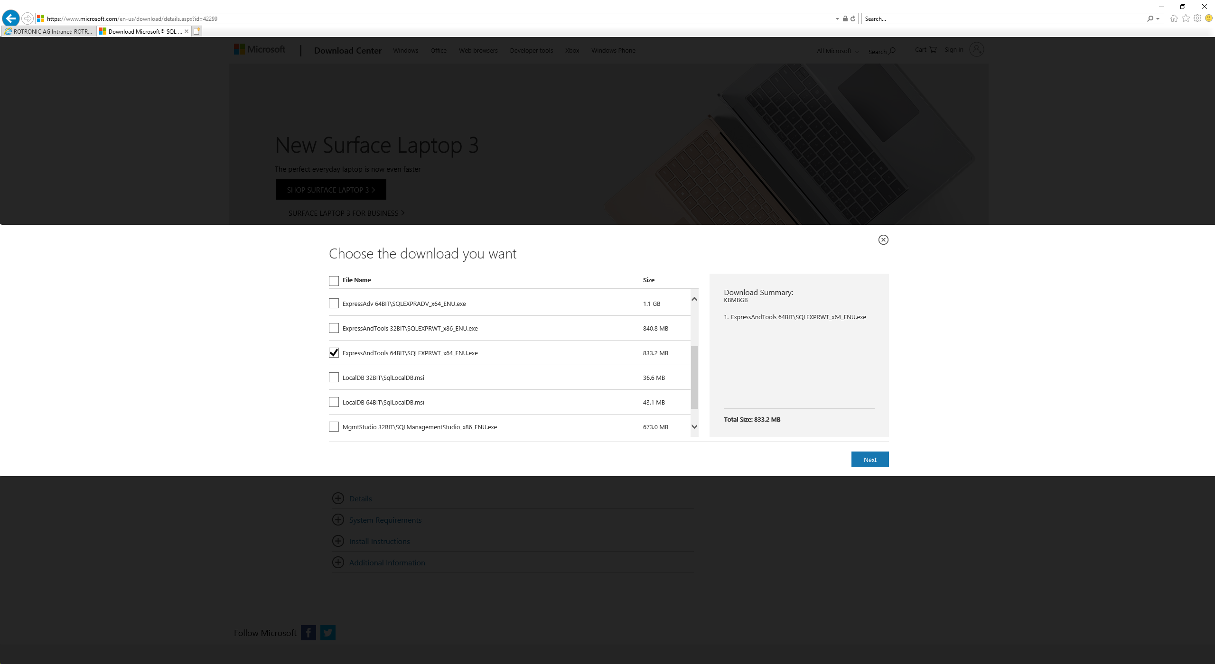This screenshot has height=664, width=1215.
Task: Check LocalDB 64BIT SqlLocalDB.msi
Action: [x=334, y=402]
